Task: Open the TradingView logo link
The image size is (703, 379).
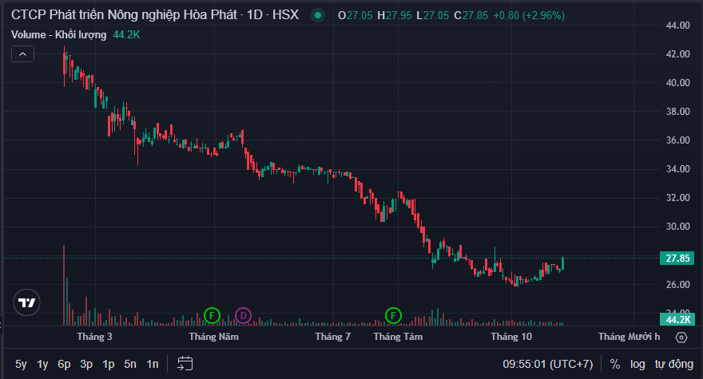Action: coord(27,302)
